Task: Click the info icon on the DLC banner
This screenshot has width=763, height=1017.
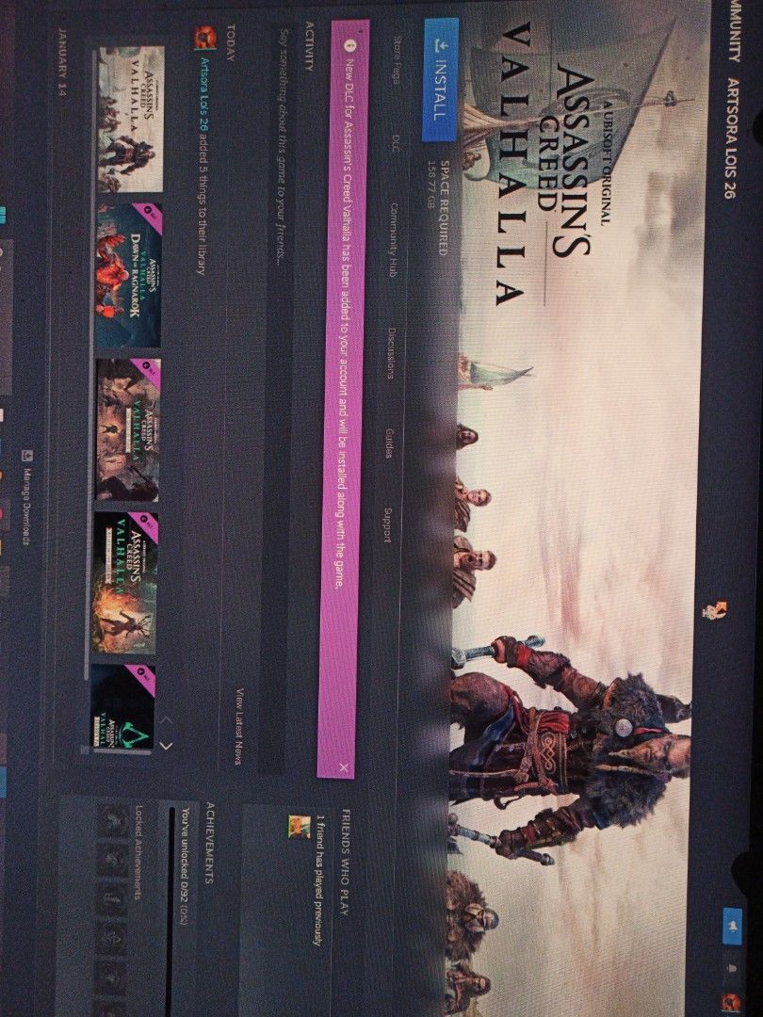Action: [x=351, y=45]
